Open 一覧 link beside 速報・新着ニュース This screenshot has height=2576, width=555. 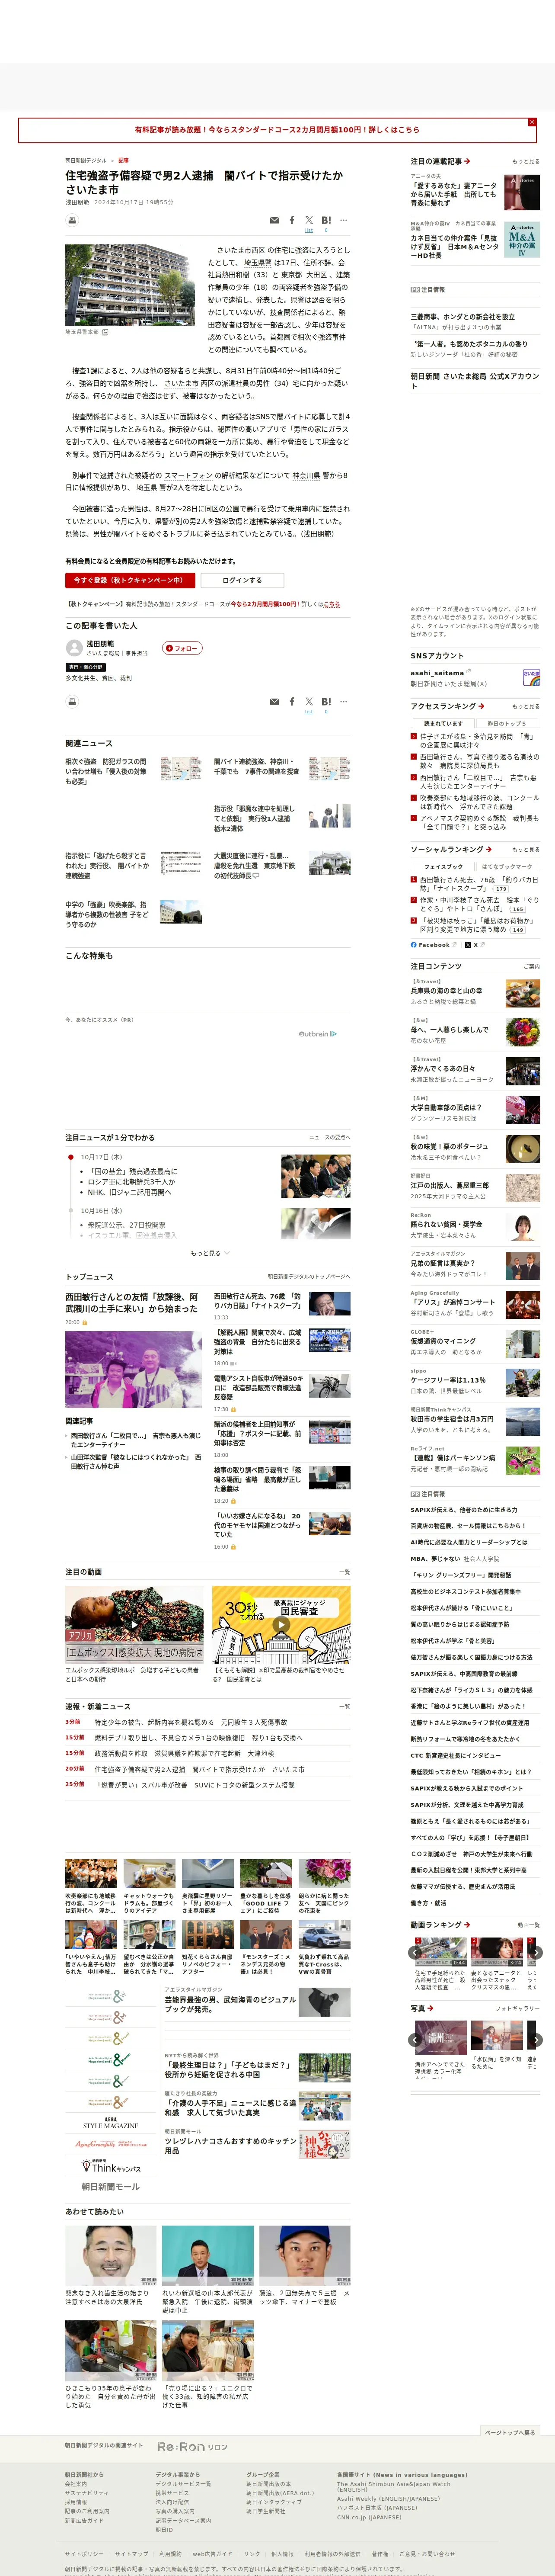[344, 1707]
